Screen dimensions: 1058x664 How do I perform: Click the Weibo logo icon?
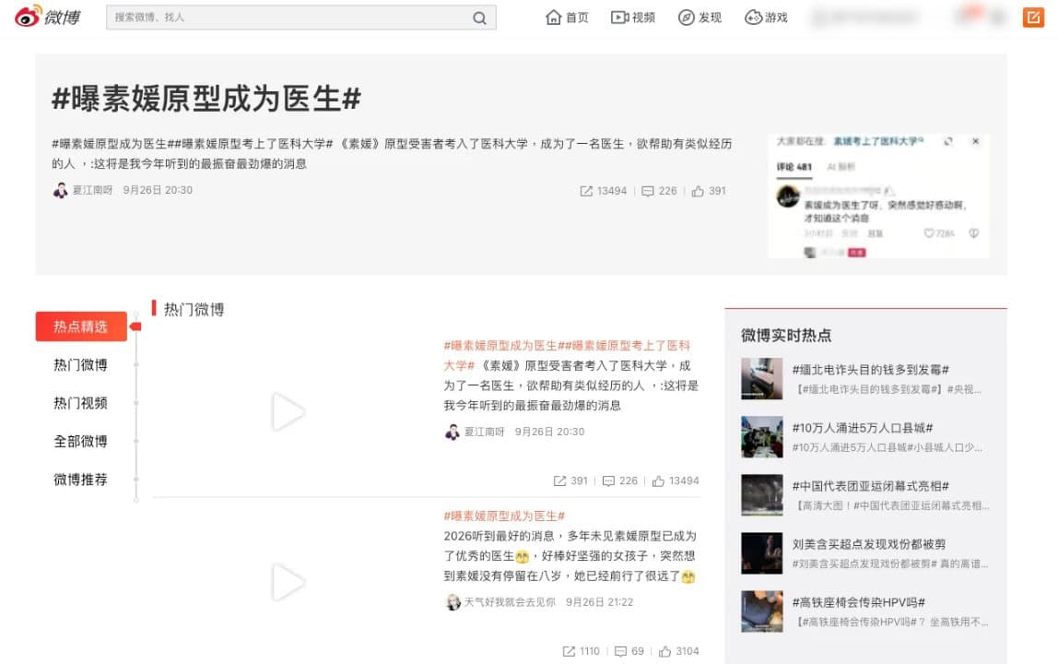tap(29, 16)
